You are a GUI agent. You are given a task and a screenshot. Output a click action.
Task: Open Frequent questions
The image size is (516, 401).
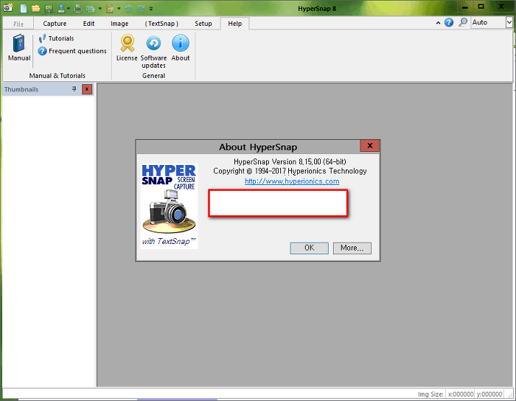(x=72, y=52)
